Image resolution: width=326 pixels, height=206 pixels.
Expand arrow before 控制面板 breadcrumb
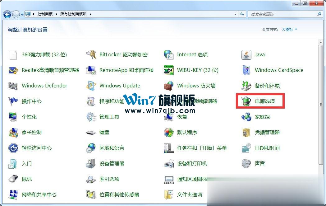(34, 14)
